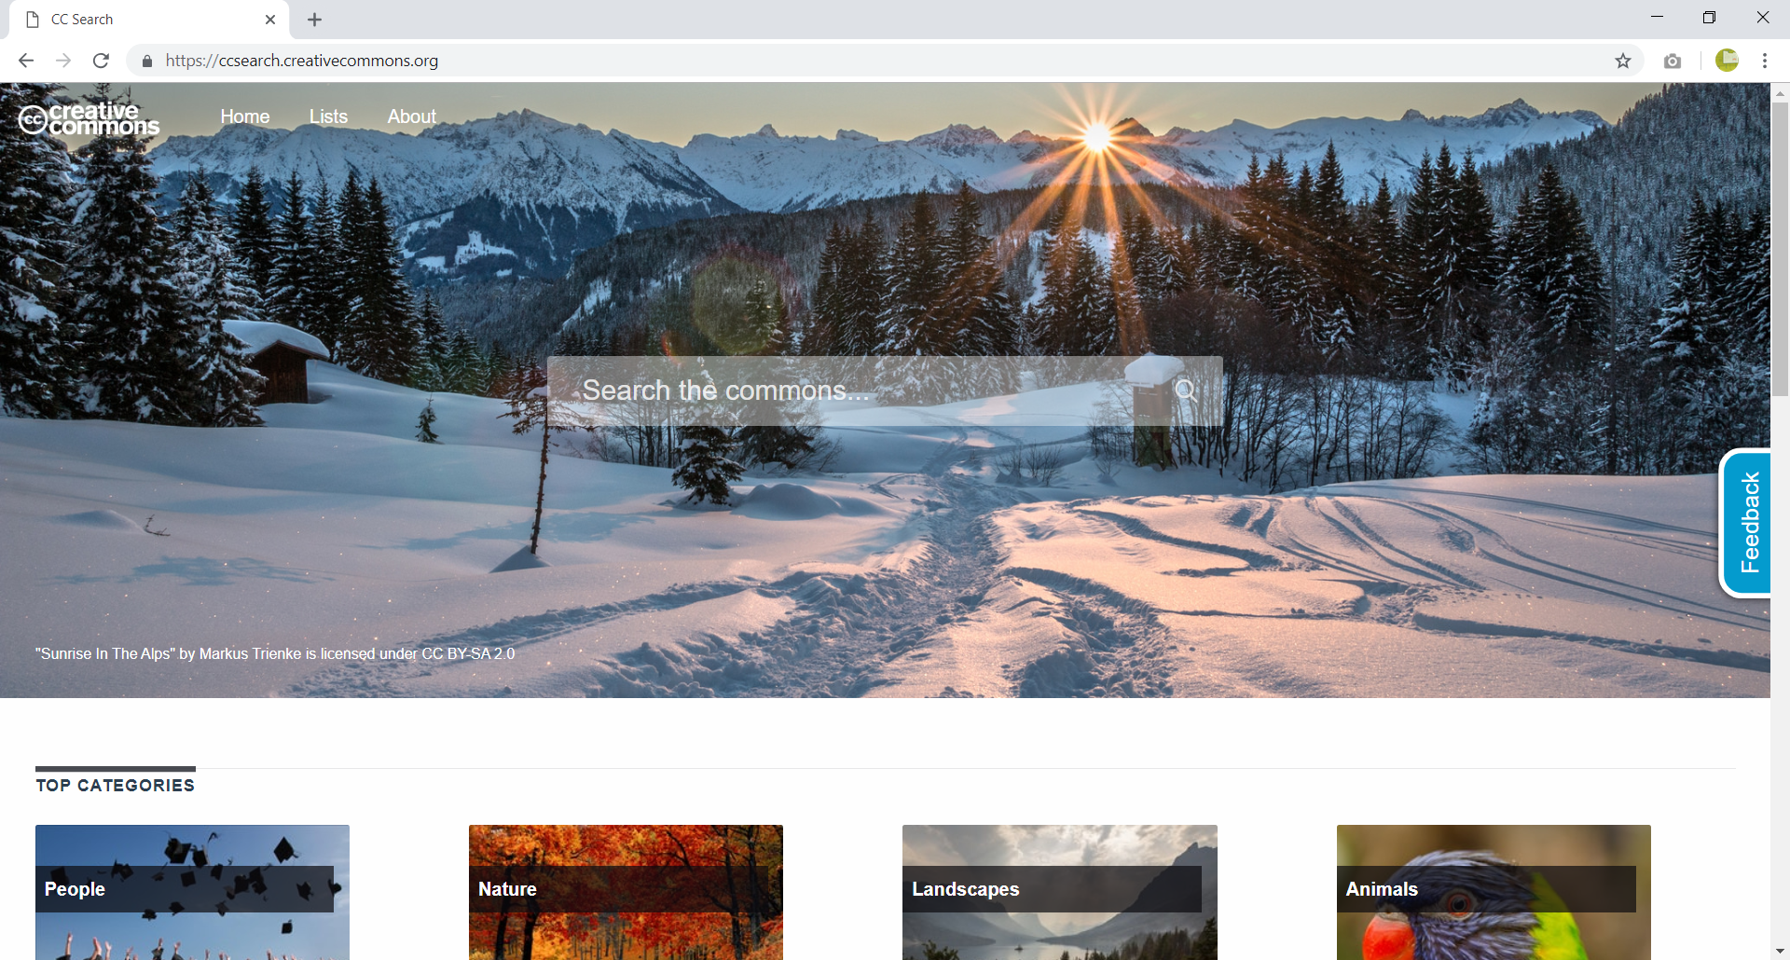Open the Feedback side panel

point(1748,522)
